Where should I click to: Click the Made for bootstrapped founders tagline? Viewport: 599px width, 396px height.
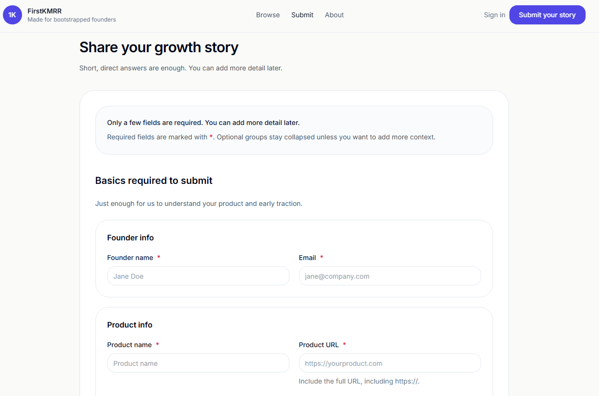point(72,20)
